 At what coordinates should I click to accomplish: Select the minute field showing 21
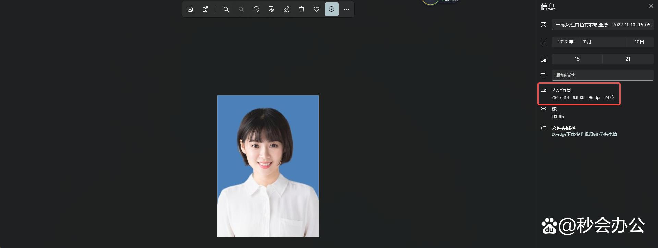pos(628,59)
